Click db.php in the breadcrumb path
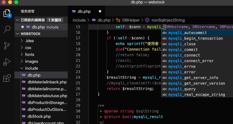The image size is (233, 124). pyautogui.click(x=104, y=20)
